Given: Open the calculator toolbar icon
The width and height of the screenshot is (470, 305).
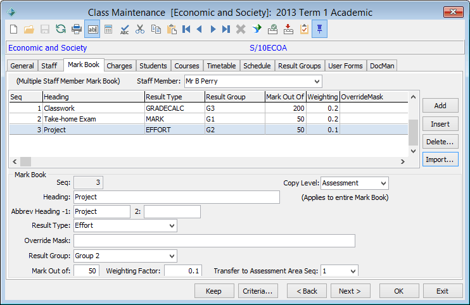Looking at the screenshot, I should (x=108, y=29).
